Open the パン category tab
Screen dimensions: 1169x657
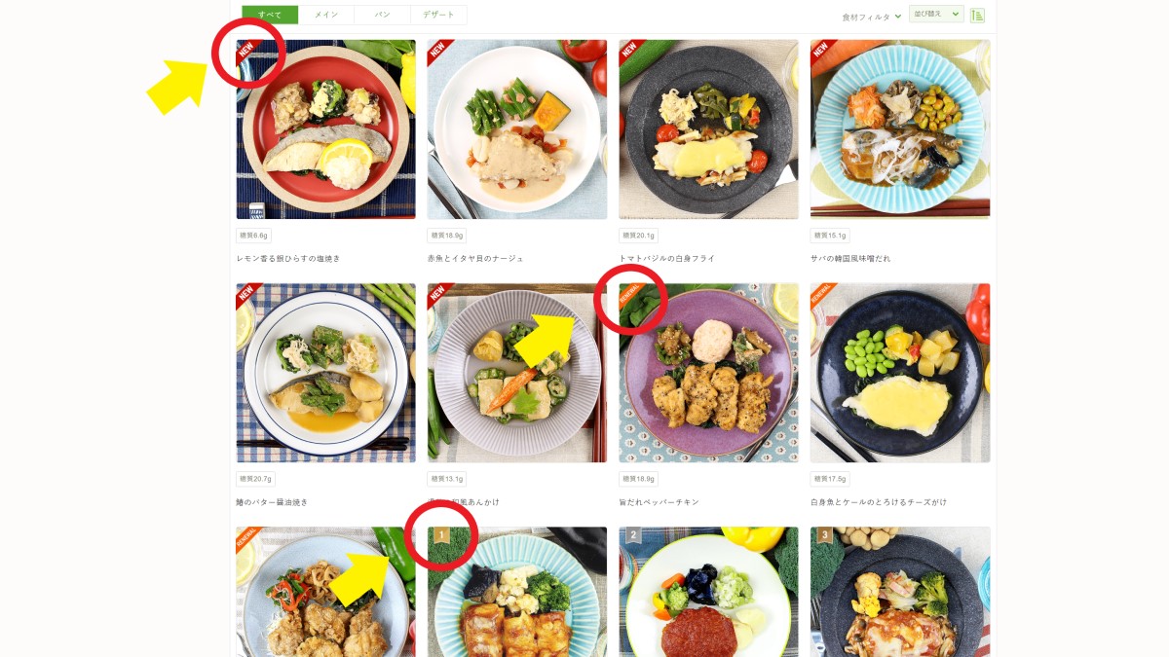pyautogui.click(x=382, y=15)
